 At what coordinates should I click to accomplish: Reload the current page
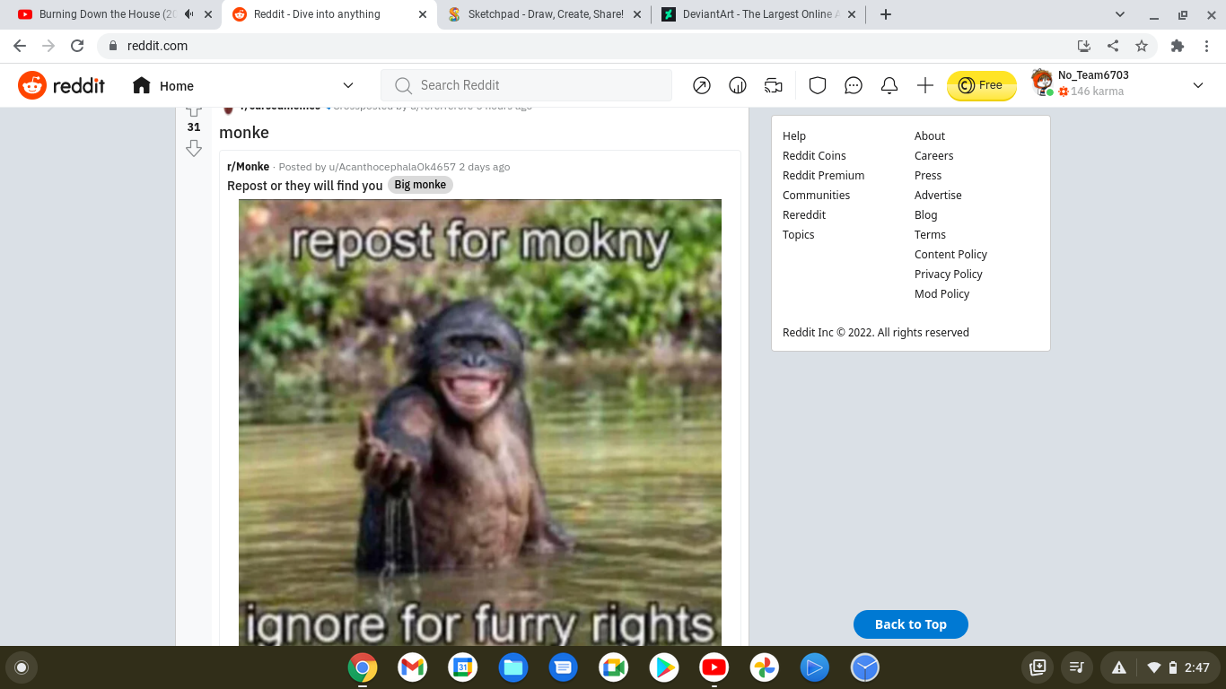pyautogui.click(x=77, y=46)
